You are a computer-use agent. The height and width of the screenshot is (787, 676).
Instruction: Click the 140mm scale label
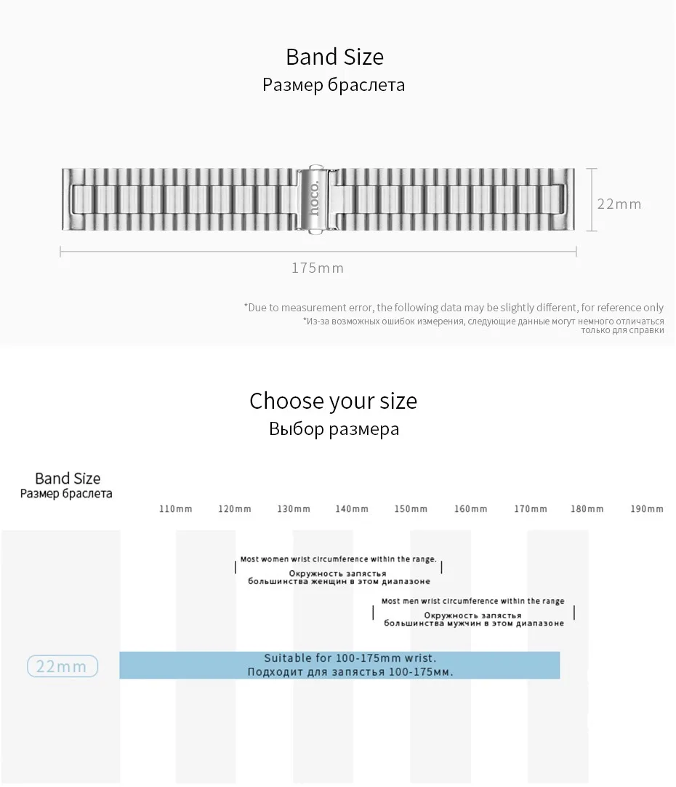point(352,509)
